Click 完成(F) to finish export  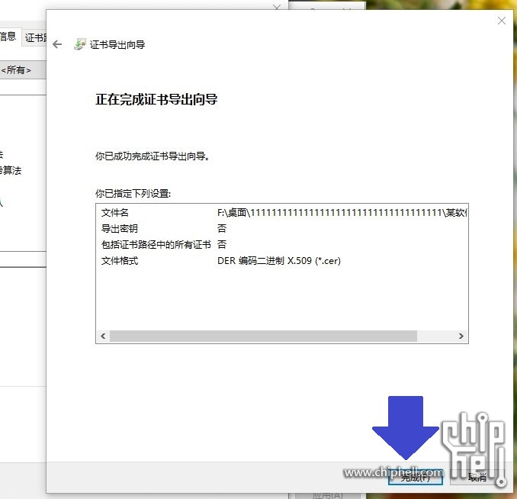415,477
